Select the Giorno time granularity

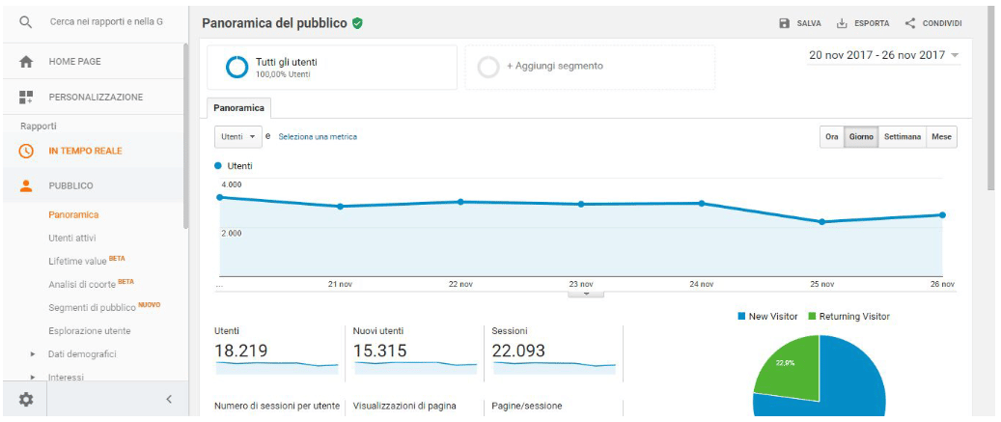click(861, 137)
